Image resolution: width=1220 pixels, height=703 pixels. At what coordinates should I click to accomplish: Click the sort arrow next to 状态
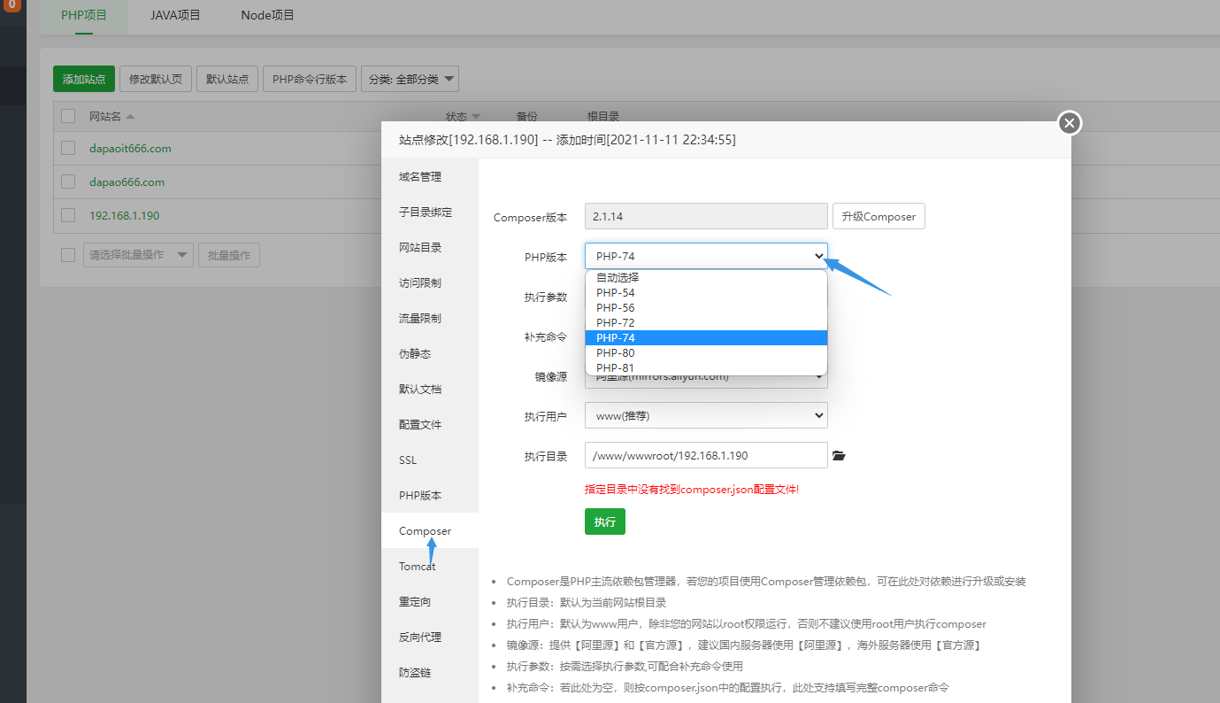pyautogui.click(x=476, y=117)
